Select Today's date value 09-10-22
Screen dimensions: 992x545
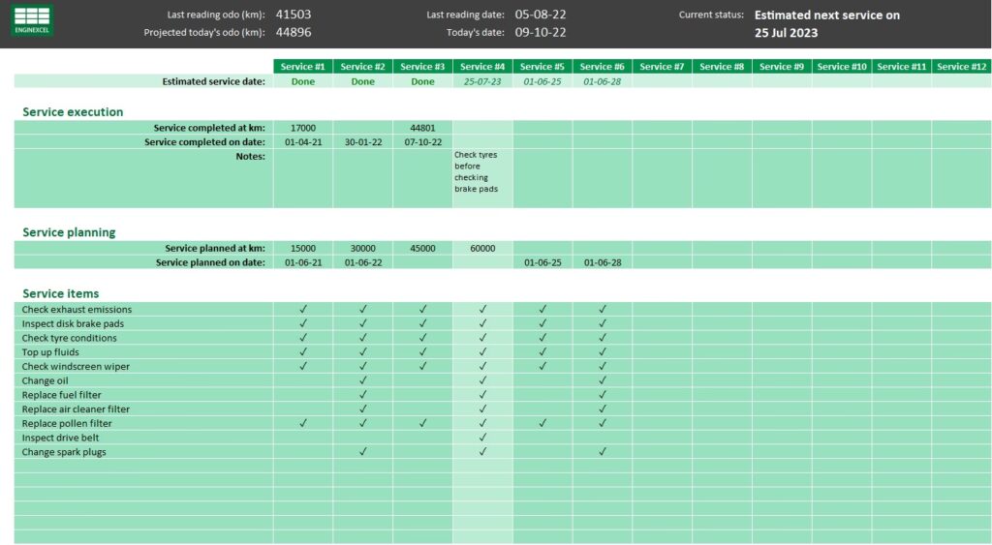[541, 32]
